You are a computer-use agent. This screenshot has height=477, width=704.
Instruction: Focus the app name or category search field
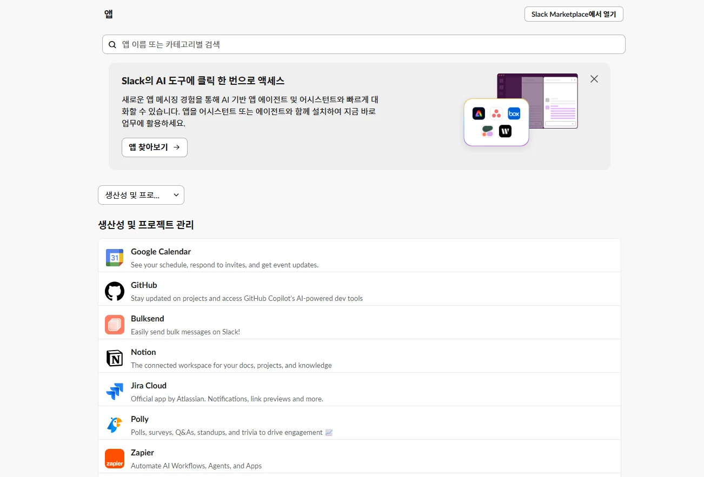point(364,44)
